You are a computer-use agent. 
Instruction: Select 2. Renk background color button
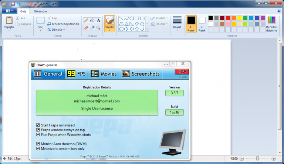(202, 24)
